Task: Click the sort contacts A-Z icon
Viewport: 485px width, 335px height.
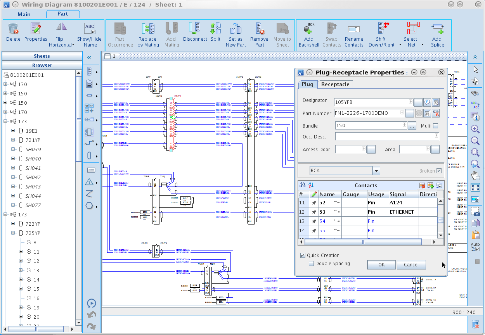Action: [311, 185]
